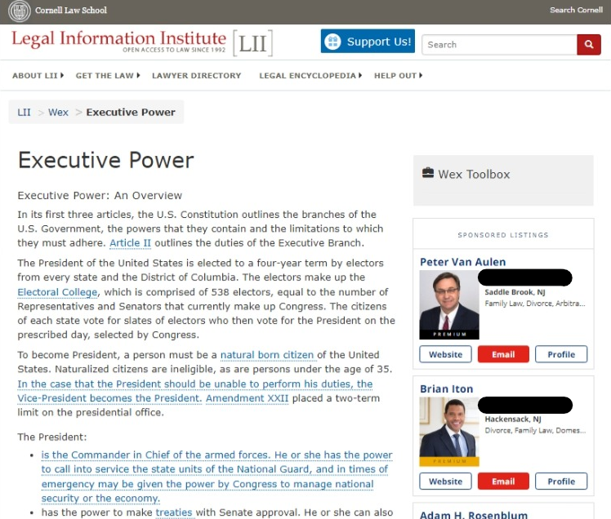The width and height of the screenshot is (611, 519).
Task: Email Peter Van Aulen
Action: 503,354
